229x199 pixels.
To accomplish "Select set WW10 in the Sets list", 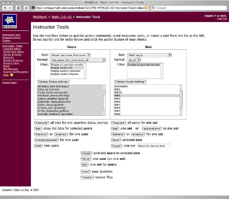I will (x=147, y=93).
